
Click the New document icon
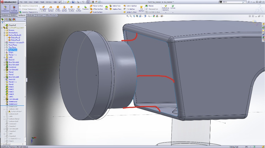(x=63, y=2)
